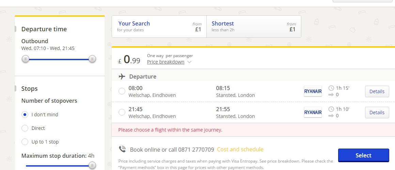Click the clock icon beside 1h 10' duration
This screenshot has height=170, width=395.
pos(331,109)
